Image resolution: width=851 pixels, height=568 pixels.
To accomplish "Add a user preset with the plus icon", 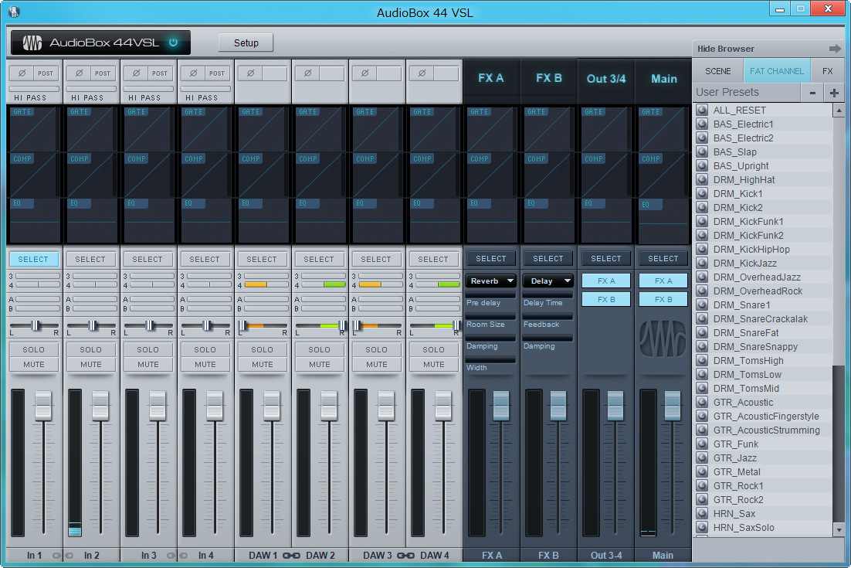I will coord(834,93).
